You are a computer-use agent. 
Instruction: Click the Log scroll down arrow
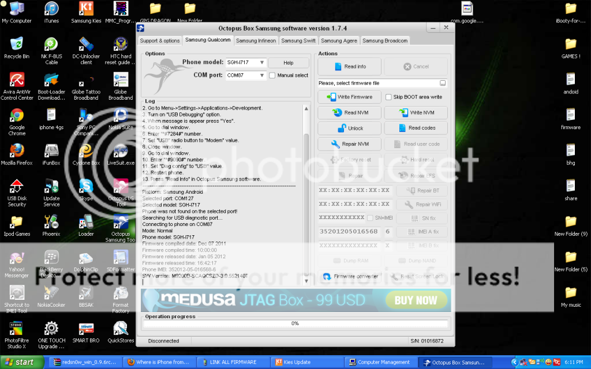pyautogui.click(x=306, y=281)
